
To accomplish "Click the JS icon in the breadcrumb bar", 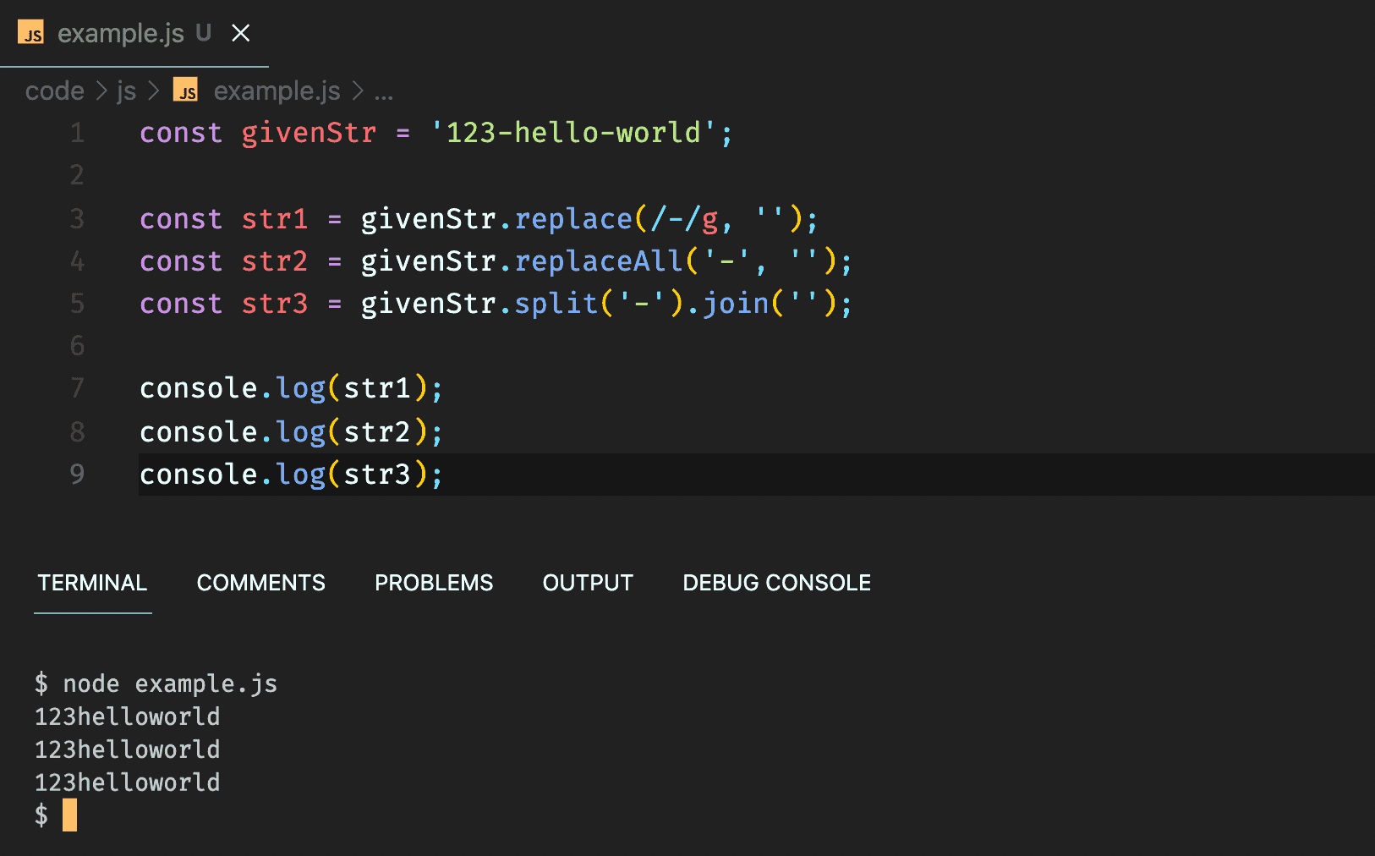I will (x=185, y=90).
